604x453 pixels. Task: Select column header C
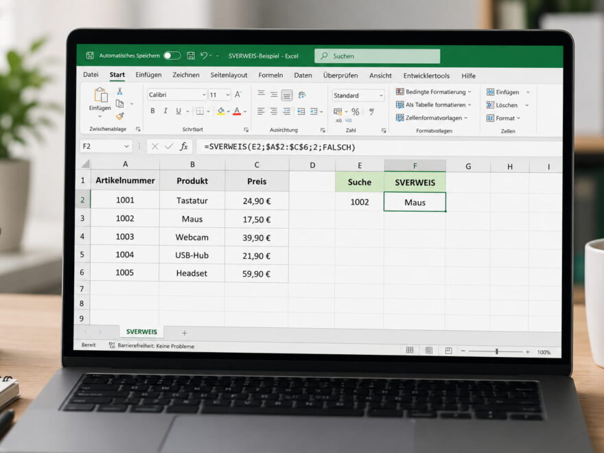tap(257, 165)
